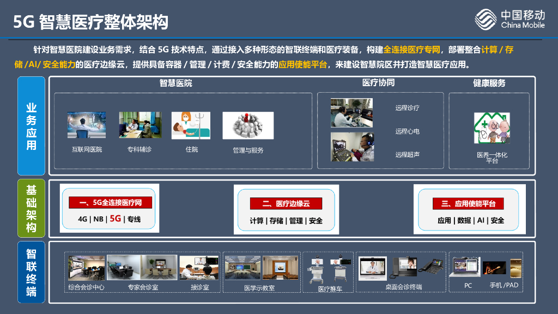
Task: Click the 专家会诊室 caption
Action: tap(143, 287)
